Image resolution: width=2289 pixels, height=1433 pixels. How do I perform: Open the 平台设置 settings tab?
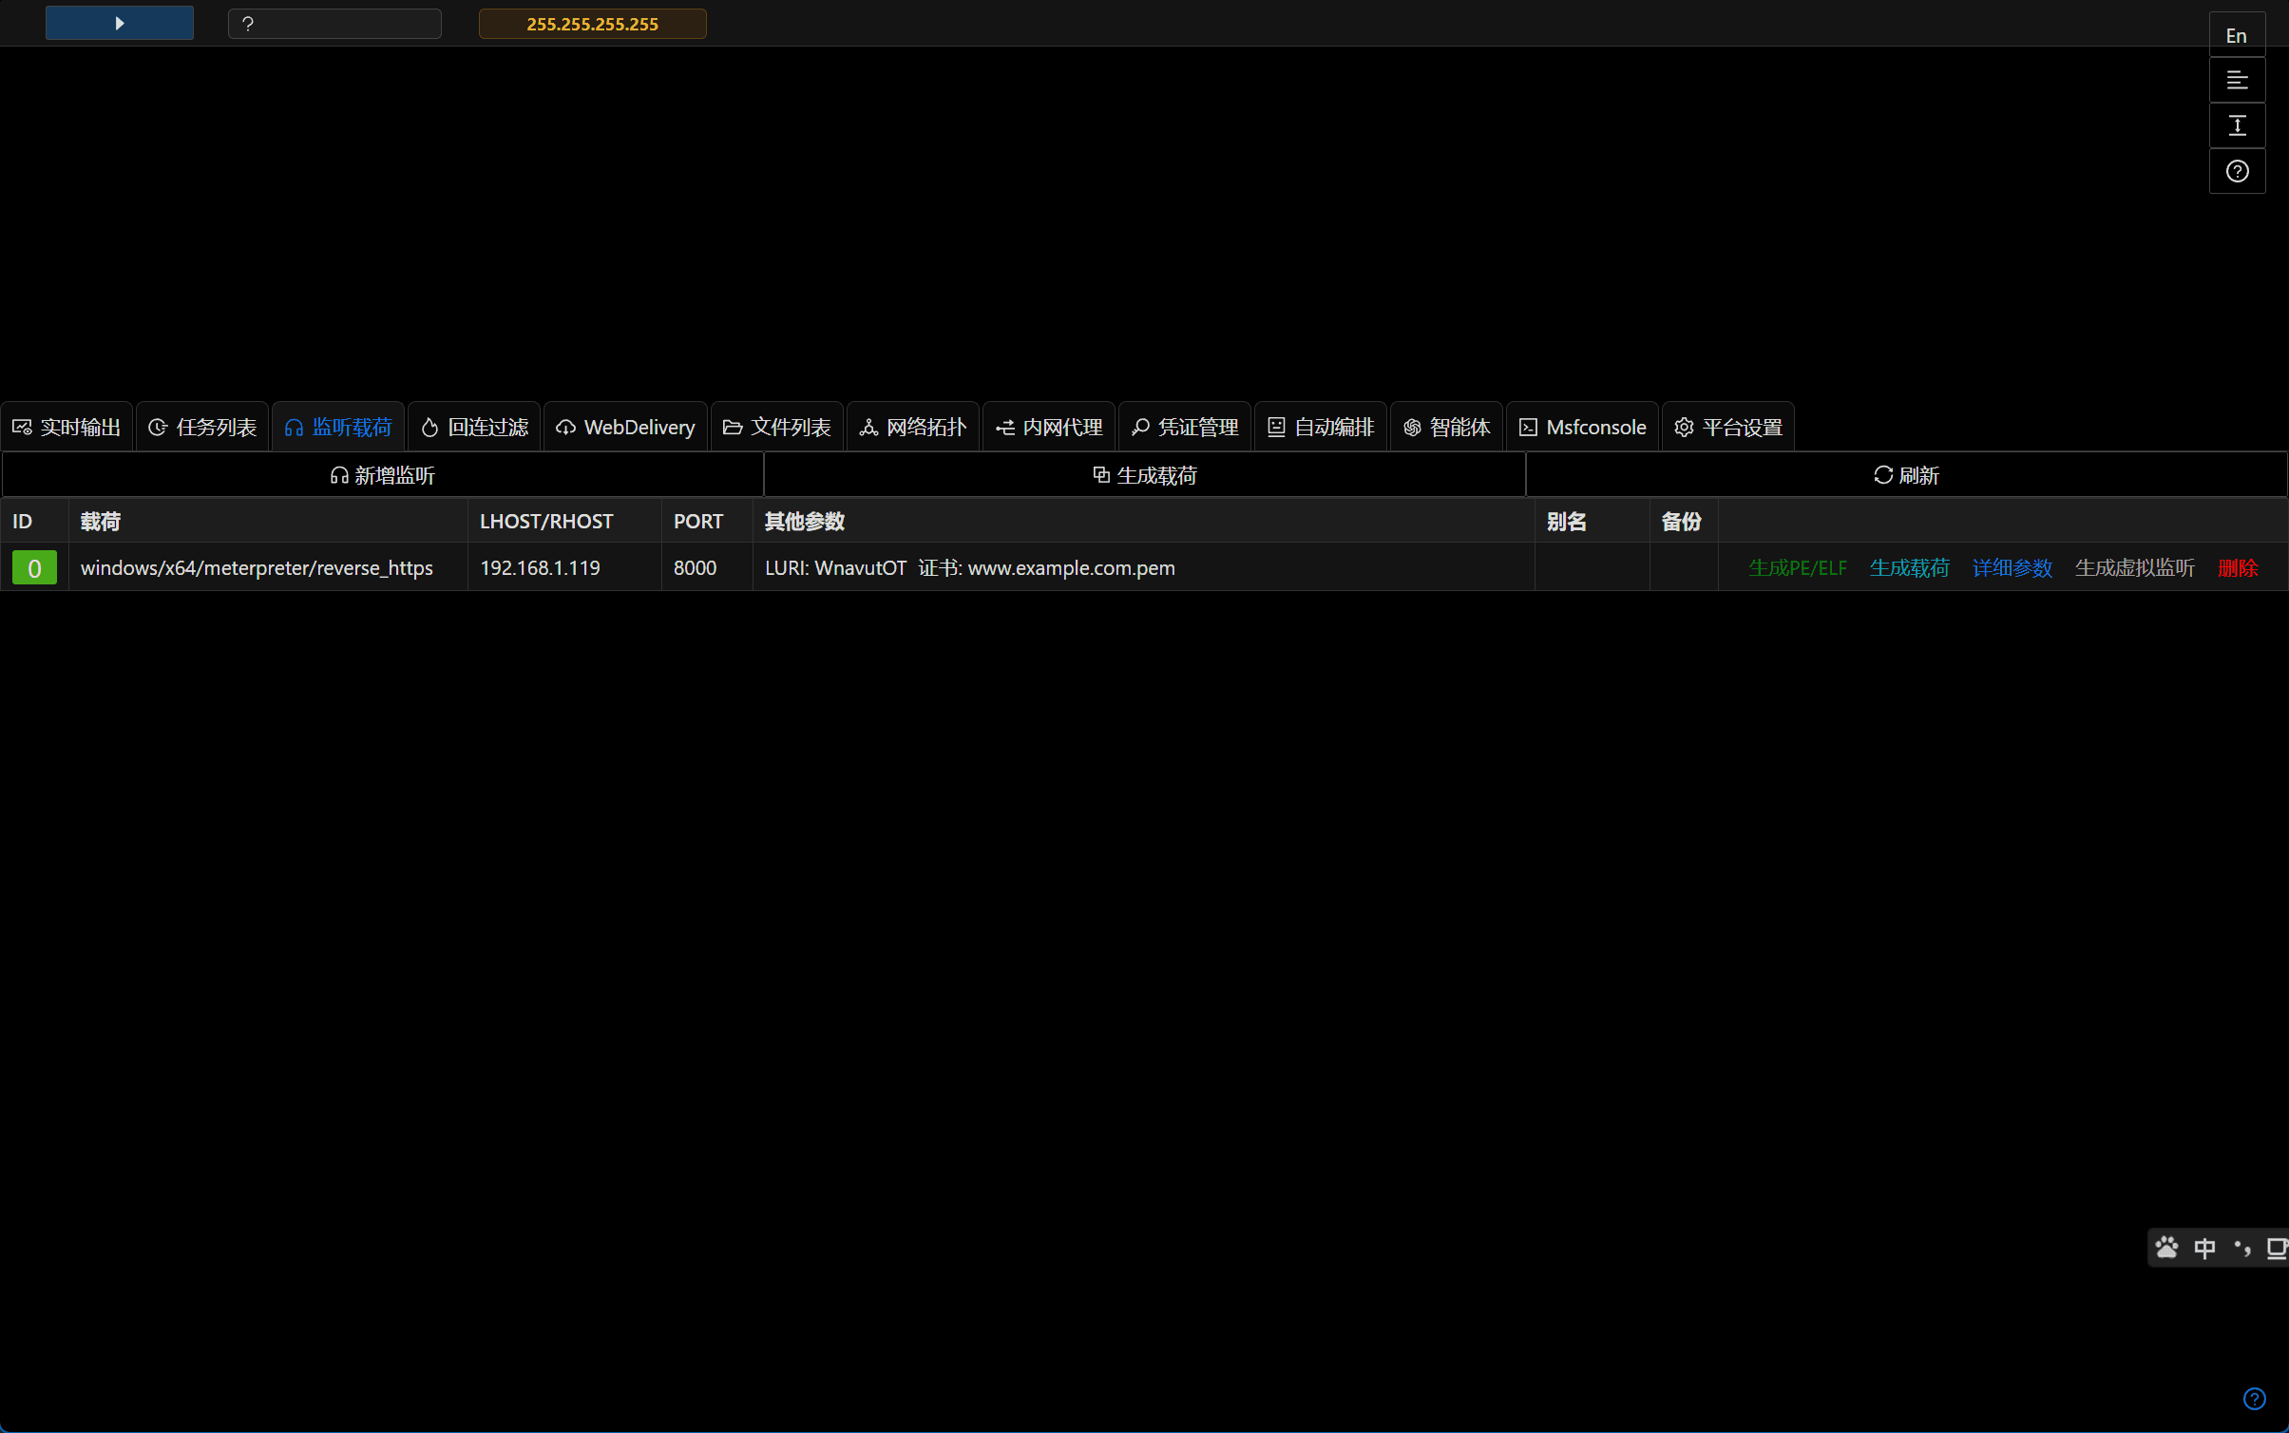click(1727, 427)
